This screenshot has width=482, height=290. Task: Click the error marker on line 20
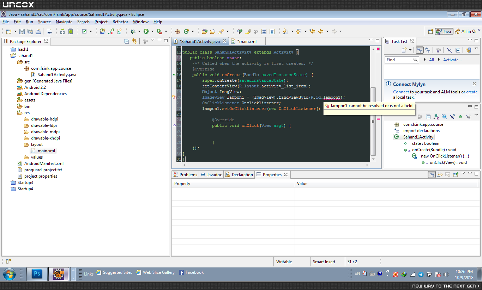(174, 97)
